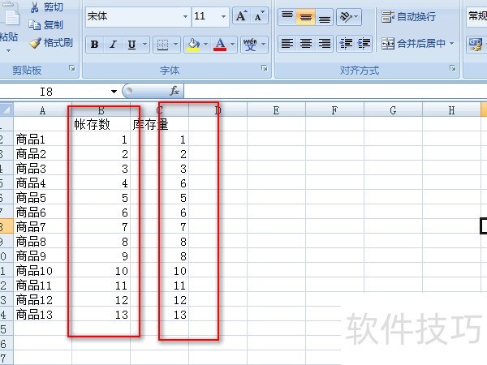Viewport: 487px width, 365px height.
Task: Toggle underline formatting
Action: [131, 45]
